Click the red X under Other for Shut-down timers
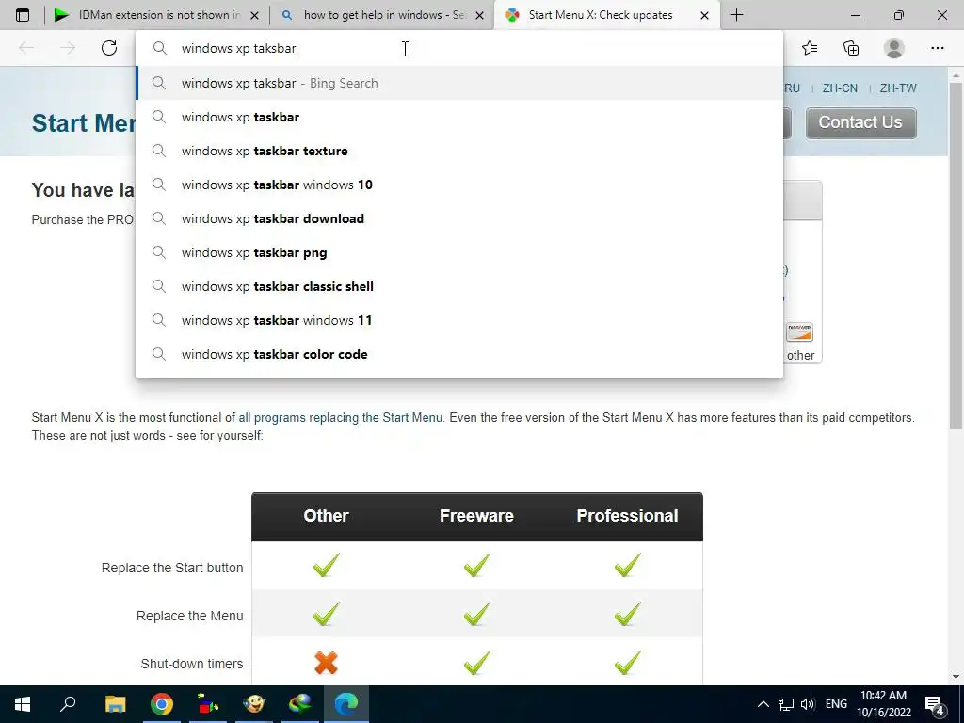 click(326, 663)
